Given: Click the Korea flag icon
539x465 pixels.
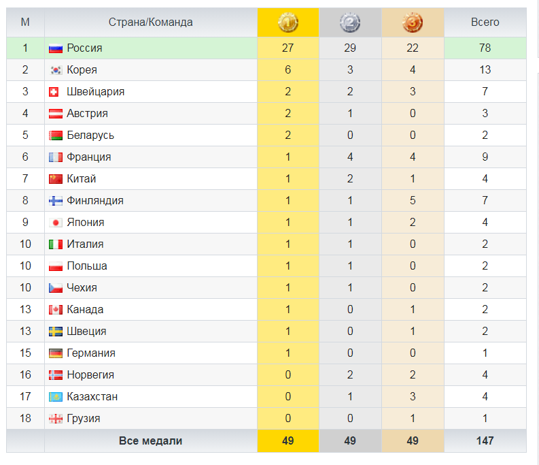Looking at the screenshot, I should 56,70.
